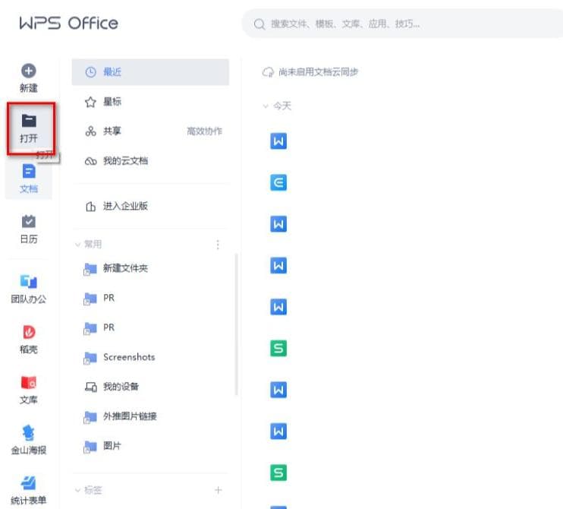Click the folder list vertical scrollbar
563x509 pixels.
pos(236,324)
